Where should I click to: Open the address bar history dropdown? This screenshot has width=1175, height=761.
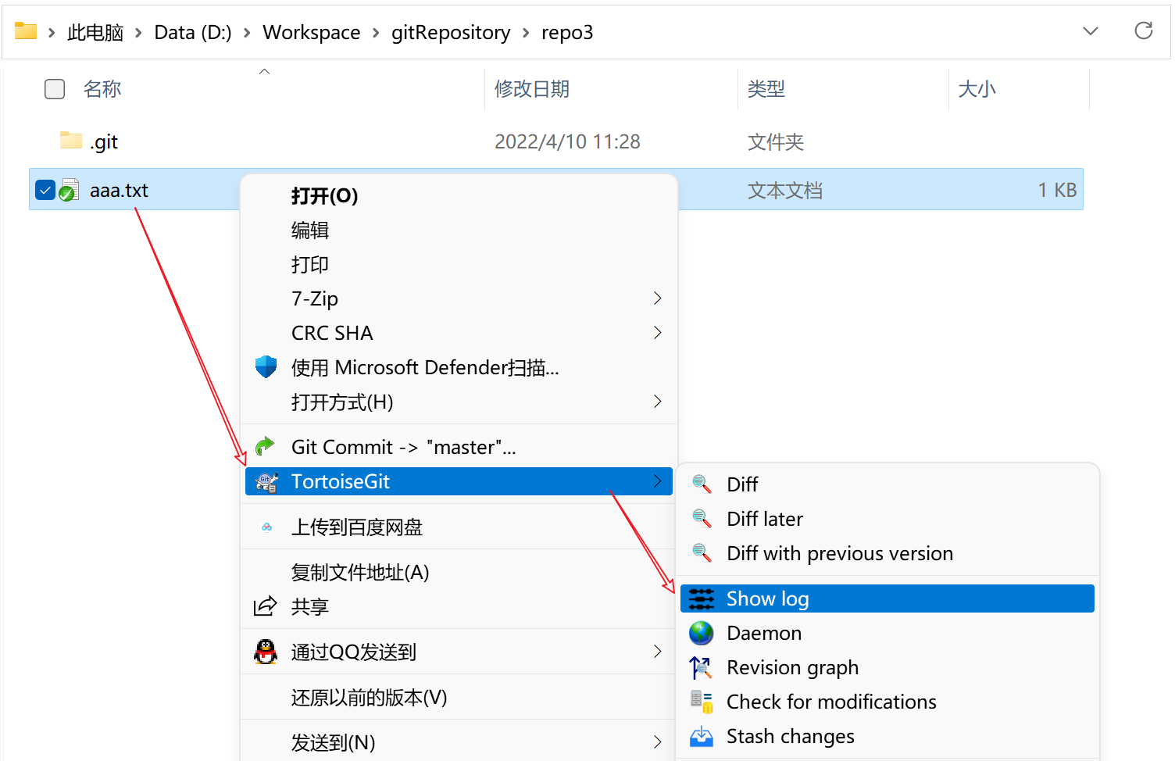pyautogui.click(x=1091, y=31)
